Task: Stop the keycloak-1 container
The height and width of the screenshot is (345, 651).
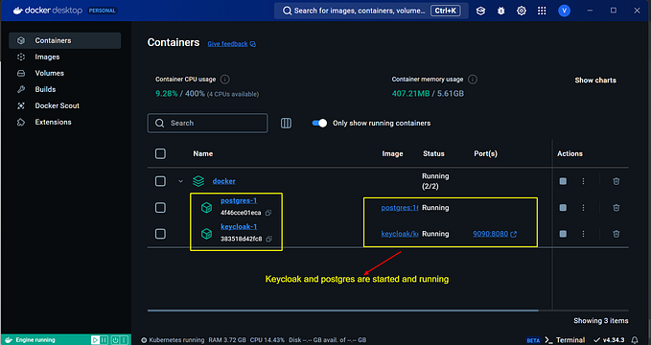Action: (563, 234)
